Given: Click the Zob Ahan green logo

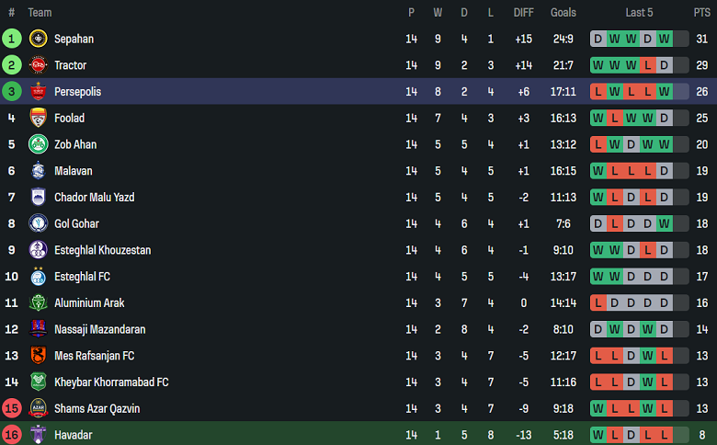Looking at the screenshot, I should pos(38,144).
